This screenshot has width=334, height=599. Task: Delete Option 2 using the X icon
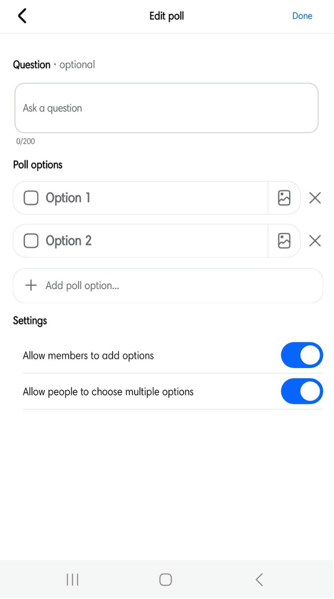[x=315, y=241]
